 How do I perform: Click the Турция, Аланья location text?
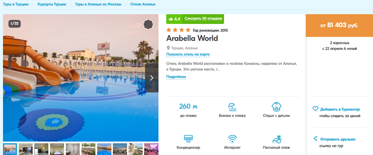(184, 48)
